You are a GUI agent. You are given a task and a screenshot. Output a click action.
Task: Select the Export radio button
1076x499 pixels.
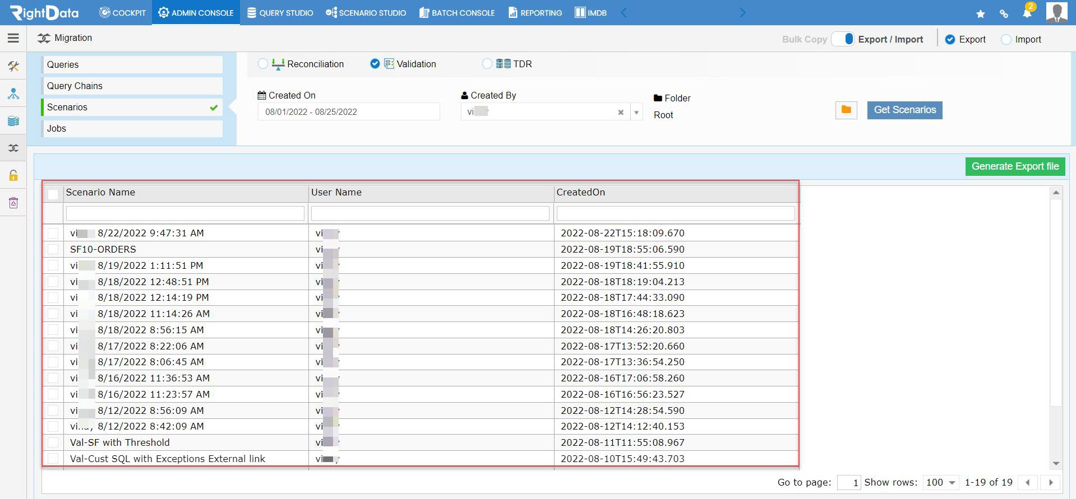click(950, 39)
